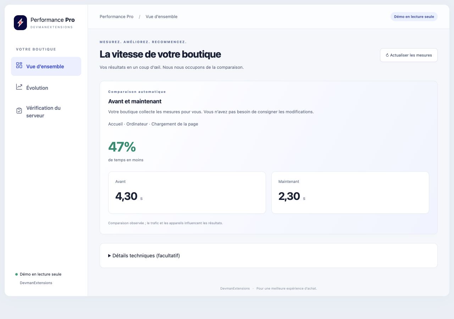Click the text de temps en moins
The height and width of the screenshot is (319, 454).
[126, 160]
